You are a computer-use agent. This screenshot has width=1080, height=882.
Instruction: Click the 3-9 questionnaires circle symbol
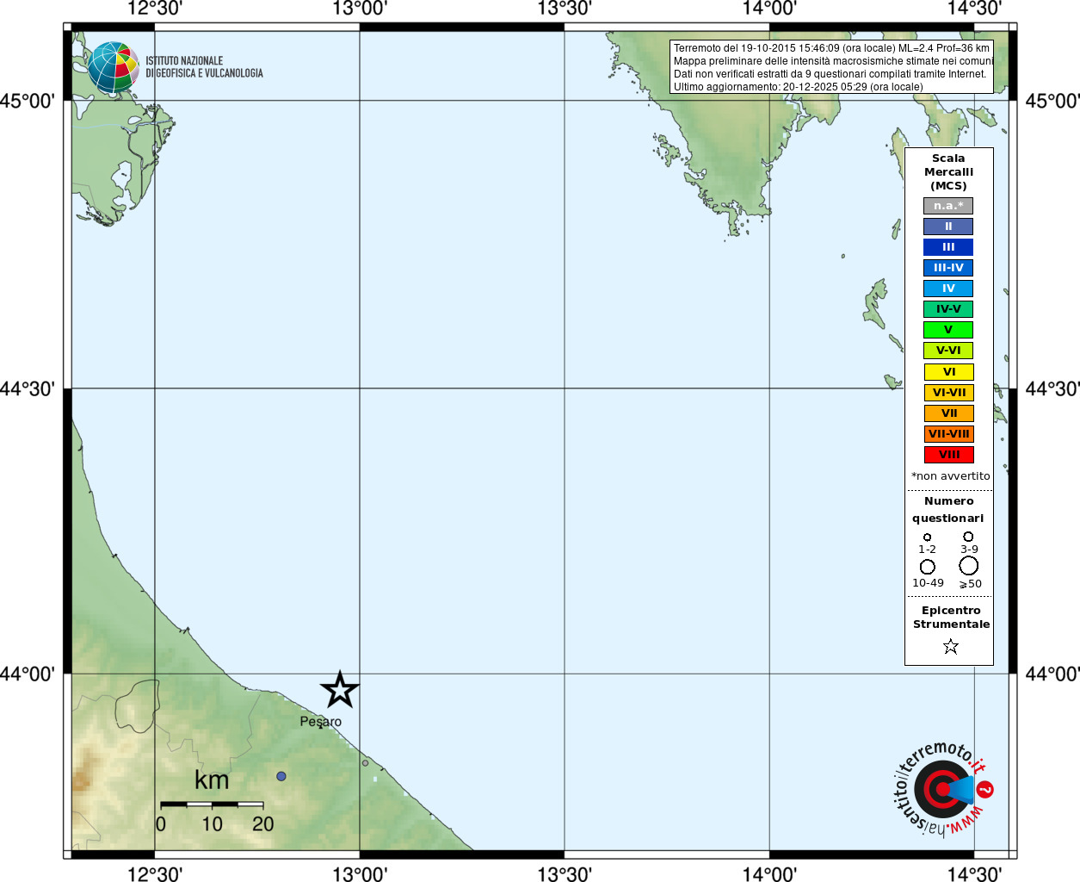click(x=968, y=536)
